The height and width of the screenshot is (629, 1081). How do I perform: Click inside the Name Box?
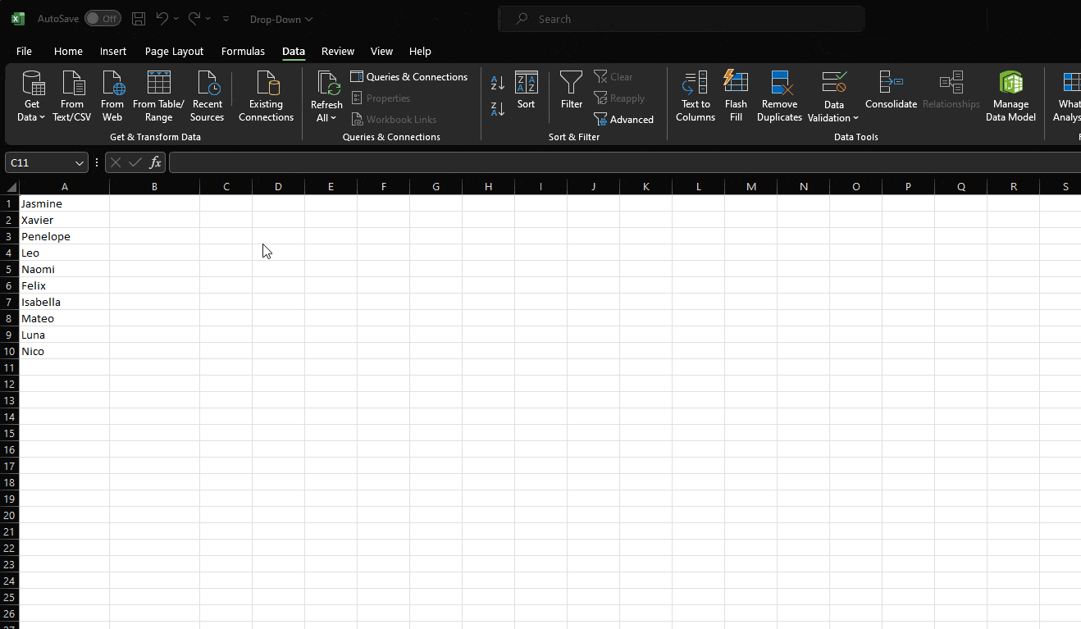(x=41, y=162)
